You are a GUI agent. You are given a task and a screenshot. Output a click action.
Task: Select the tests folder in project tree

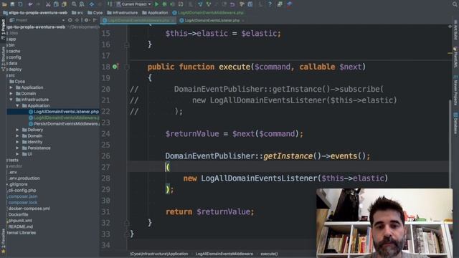(13, 161)
